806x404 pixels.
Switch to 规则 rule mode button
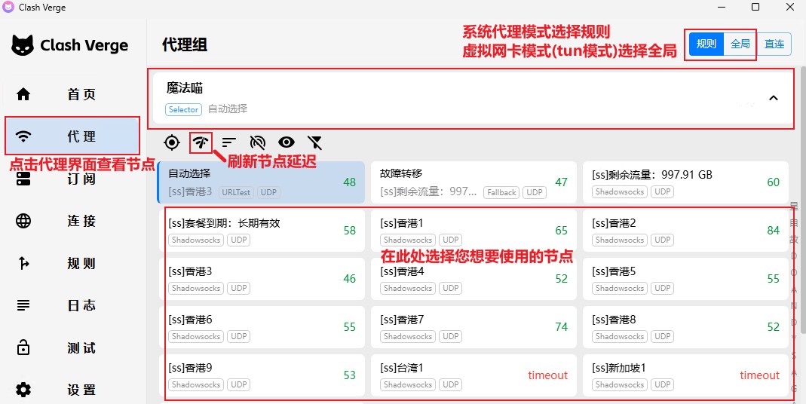(706, 44)
